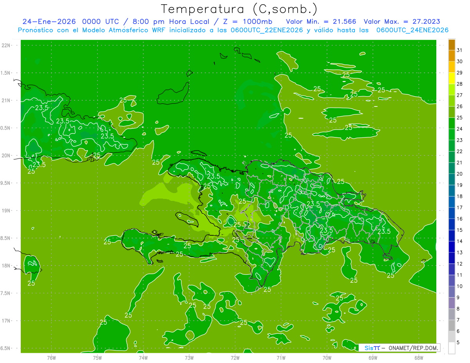
Task: Click the legend value "31"
Action: [460, 50]
